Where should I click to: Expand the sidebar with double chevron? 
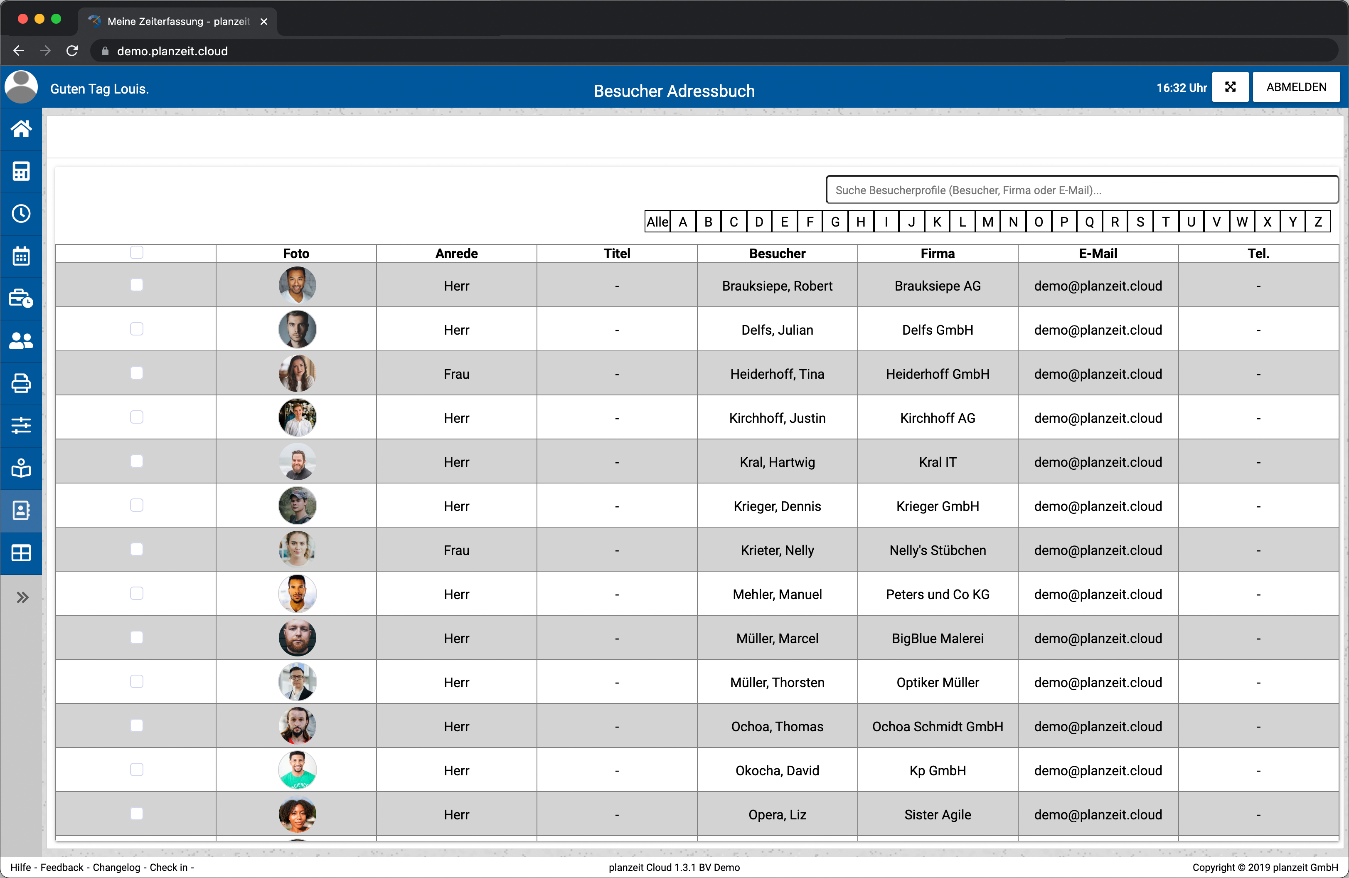[22, 597]
